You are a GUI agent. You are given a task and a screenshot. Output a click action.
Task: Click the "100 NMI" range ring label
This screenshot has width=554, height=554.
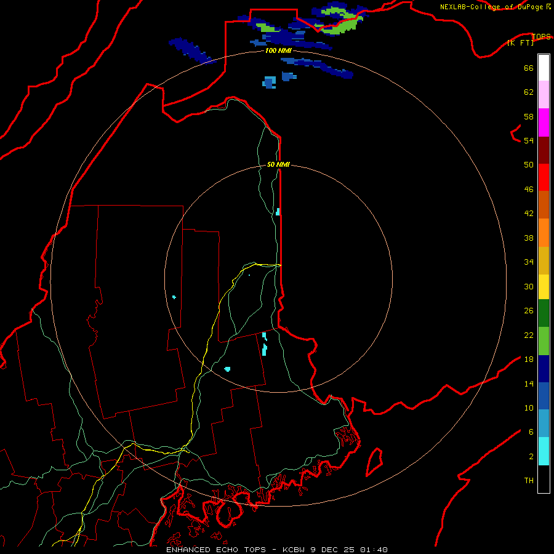point(278,51)
